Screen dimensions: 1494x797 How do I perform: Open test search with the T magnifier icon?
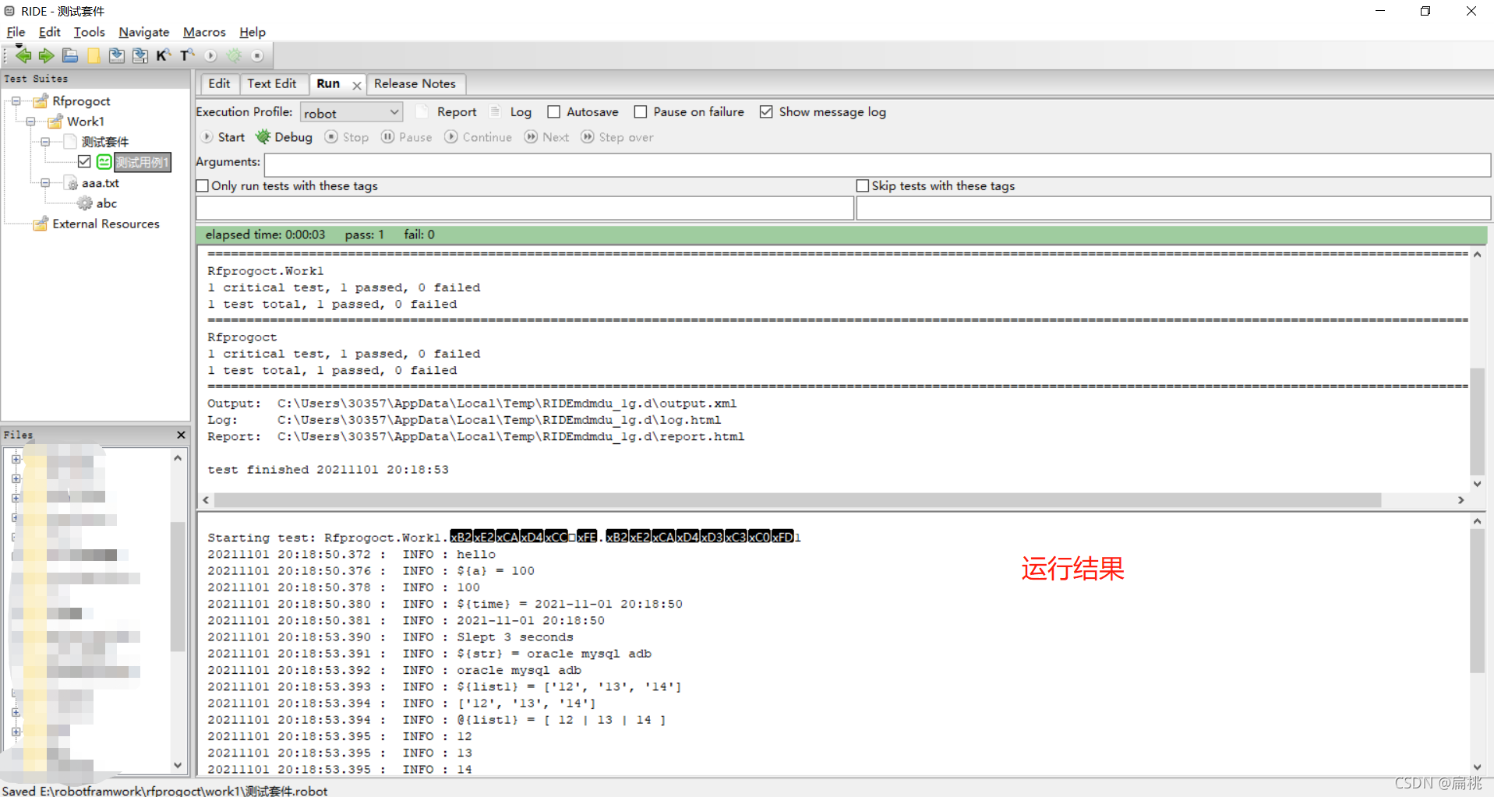coord(187,55)
